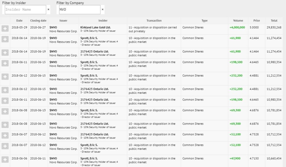Click the transaction text 'carried out privately'
This screenshot has height=167, width=286.
152,29
